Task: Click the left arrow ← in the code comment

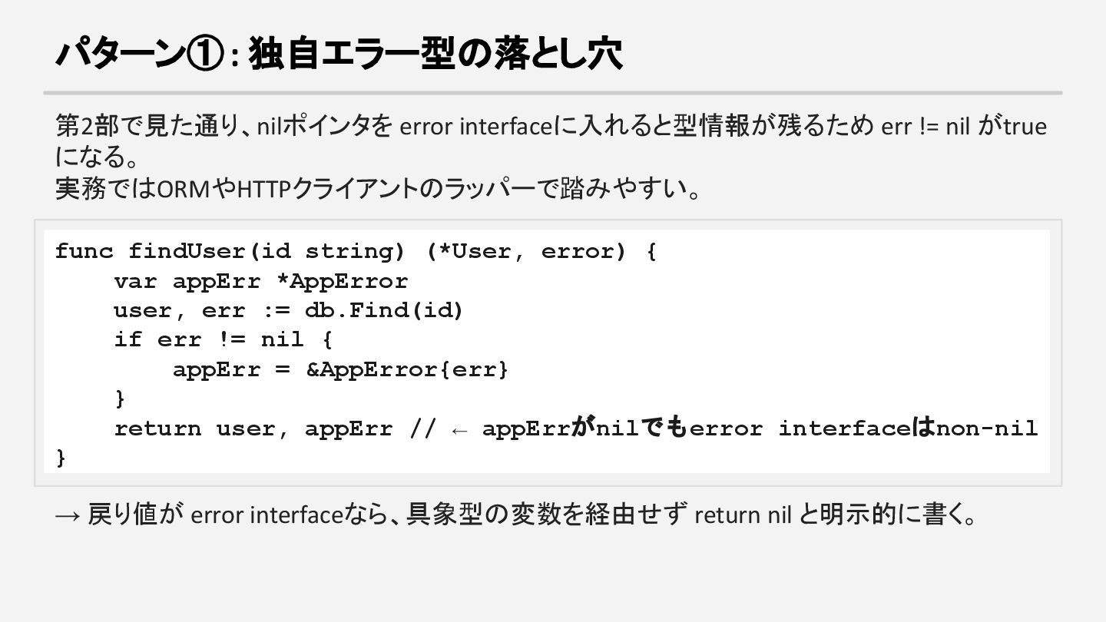Action: pyautogui.click(x=459, y=429)
